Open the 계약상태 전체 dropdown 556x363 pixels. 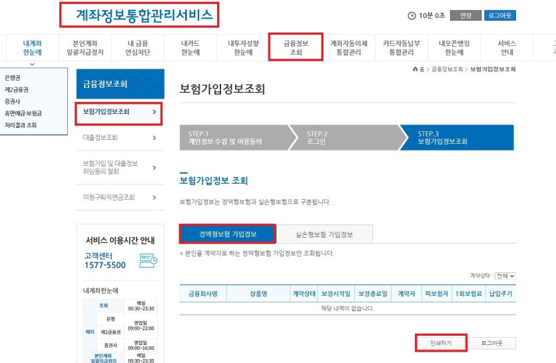(505, 276)
